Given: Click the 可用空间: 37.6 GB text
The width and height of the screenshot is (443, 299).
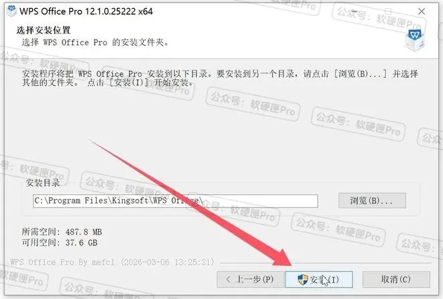Looking at the screenshot, I should point(60,243).
